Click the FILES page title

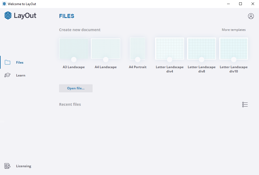[67, 16]
